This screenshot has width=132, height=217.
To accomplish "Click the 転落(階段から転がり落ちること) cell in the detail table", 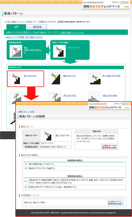I will (56, 147).
